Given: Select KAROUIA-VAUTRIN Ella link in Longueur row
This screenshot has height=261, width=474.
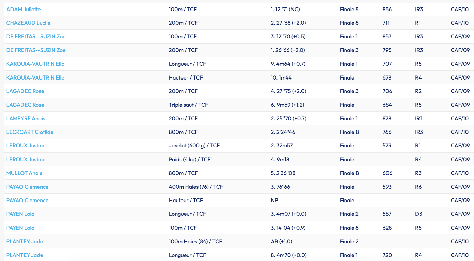Looking at the screenshot, I should (x=35, y=64).
